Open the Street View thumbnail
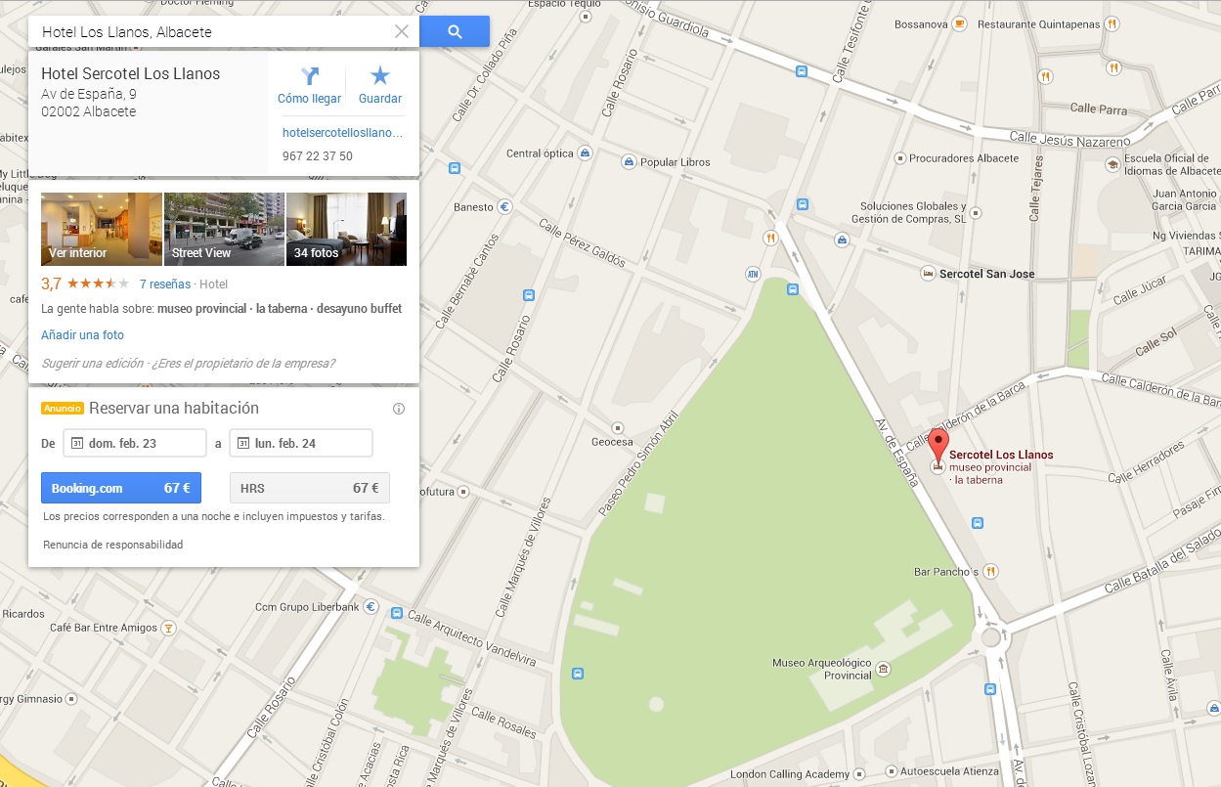1221x787 pixels. coord(224,229)
